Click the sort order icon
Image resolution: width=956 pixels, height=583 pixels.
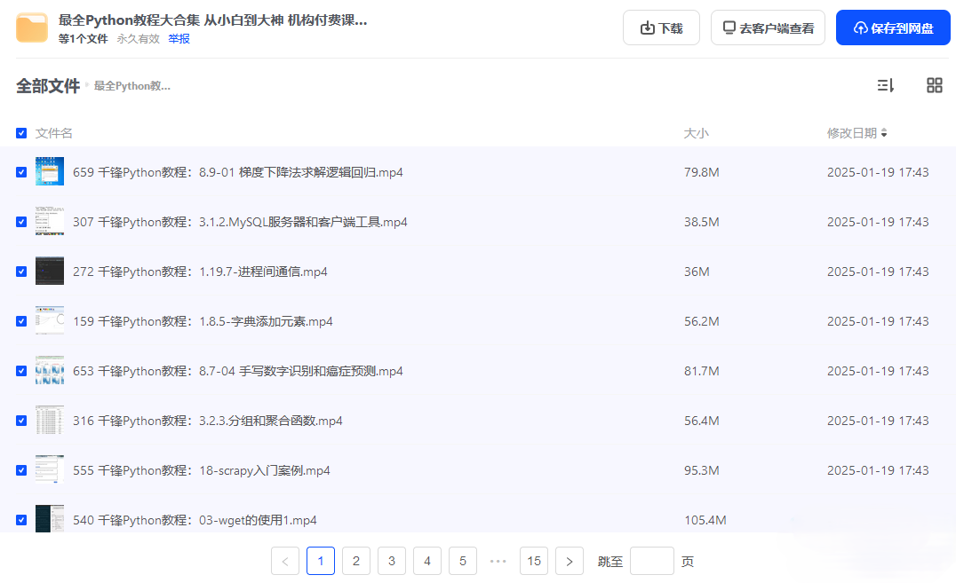pyautogui.click(x=885, y=85)
